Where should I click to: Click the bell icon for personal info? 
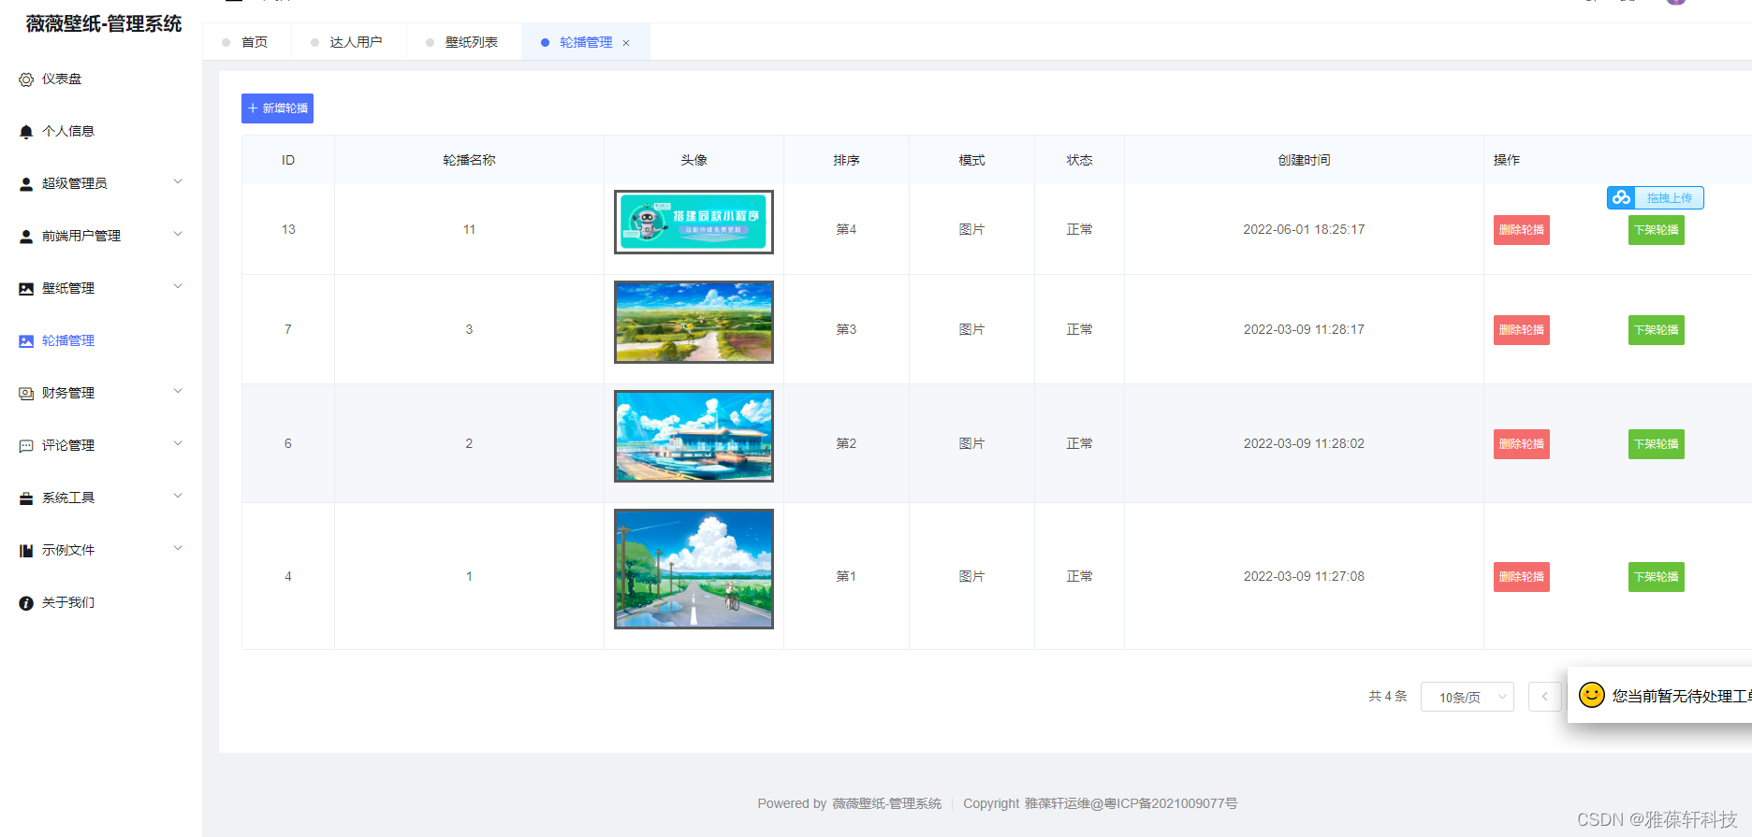tap(26, 132)
